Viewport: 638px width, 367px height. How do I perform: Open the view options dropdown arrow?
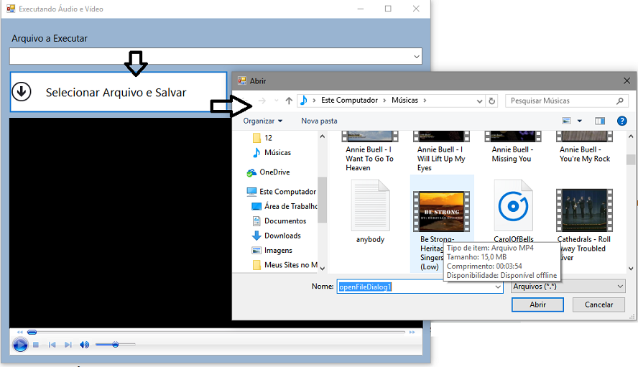point(579,121)
